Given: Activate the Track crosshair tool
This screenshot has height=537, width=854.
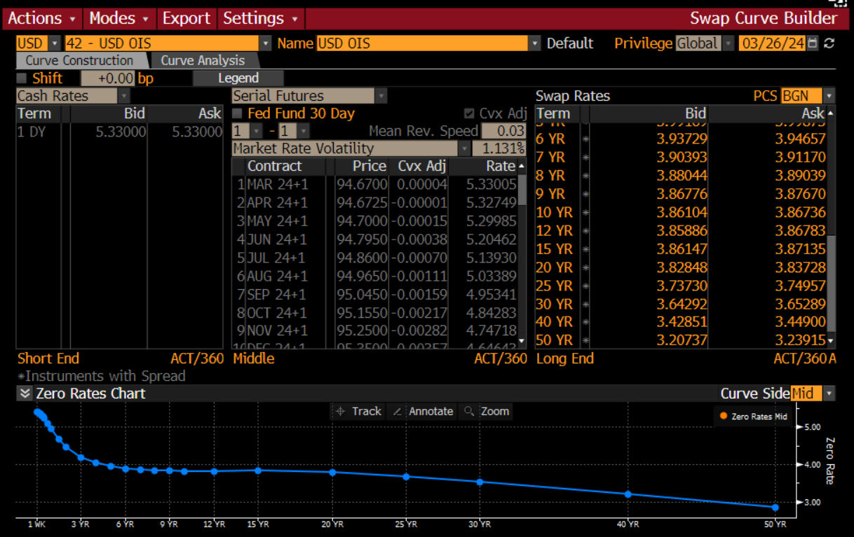Looking at the screenshot, I should (358, 412).
